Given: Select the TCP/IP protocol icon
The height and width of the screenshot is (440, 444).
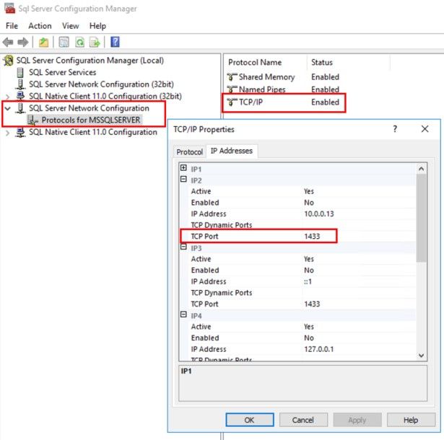Looking at the screenshot, I should click(232, 102).
